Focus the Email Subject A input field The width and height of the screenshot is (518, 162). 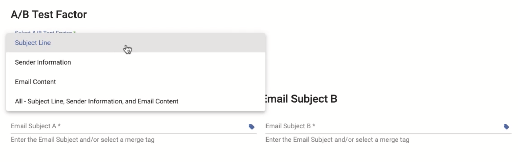click(x=128, y=126)
